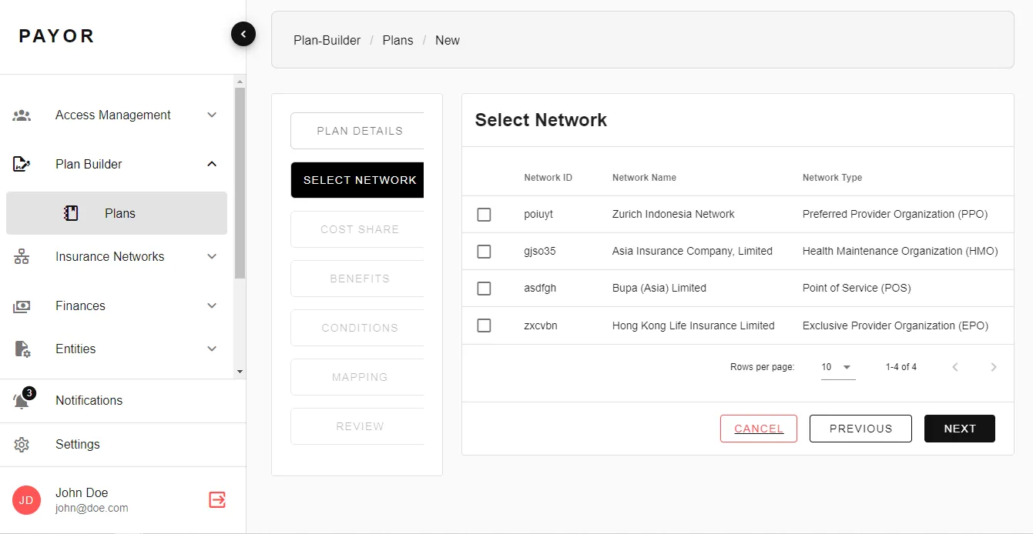Expand the Entities menu chevron
This screenshot has width=1033, height=534.
point(212,349)
